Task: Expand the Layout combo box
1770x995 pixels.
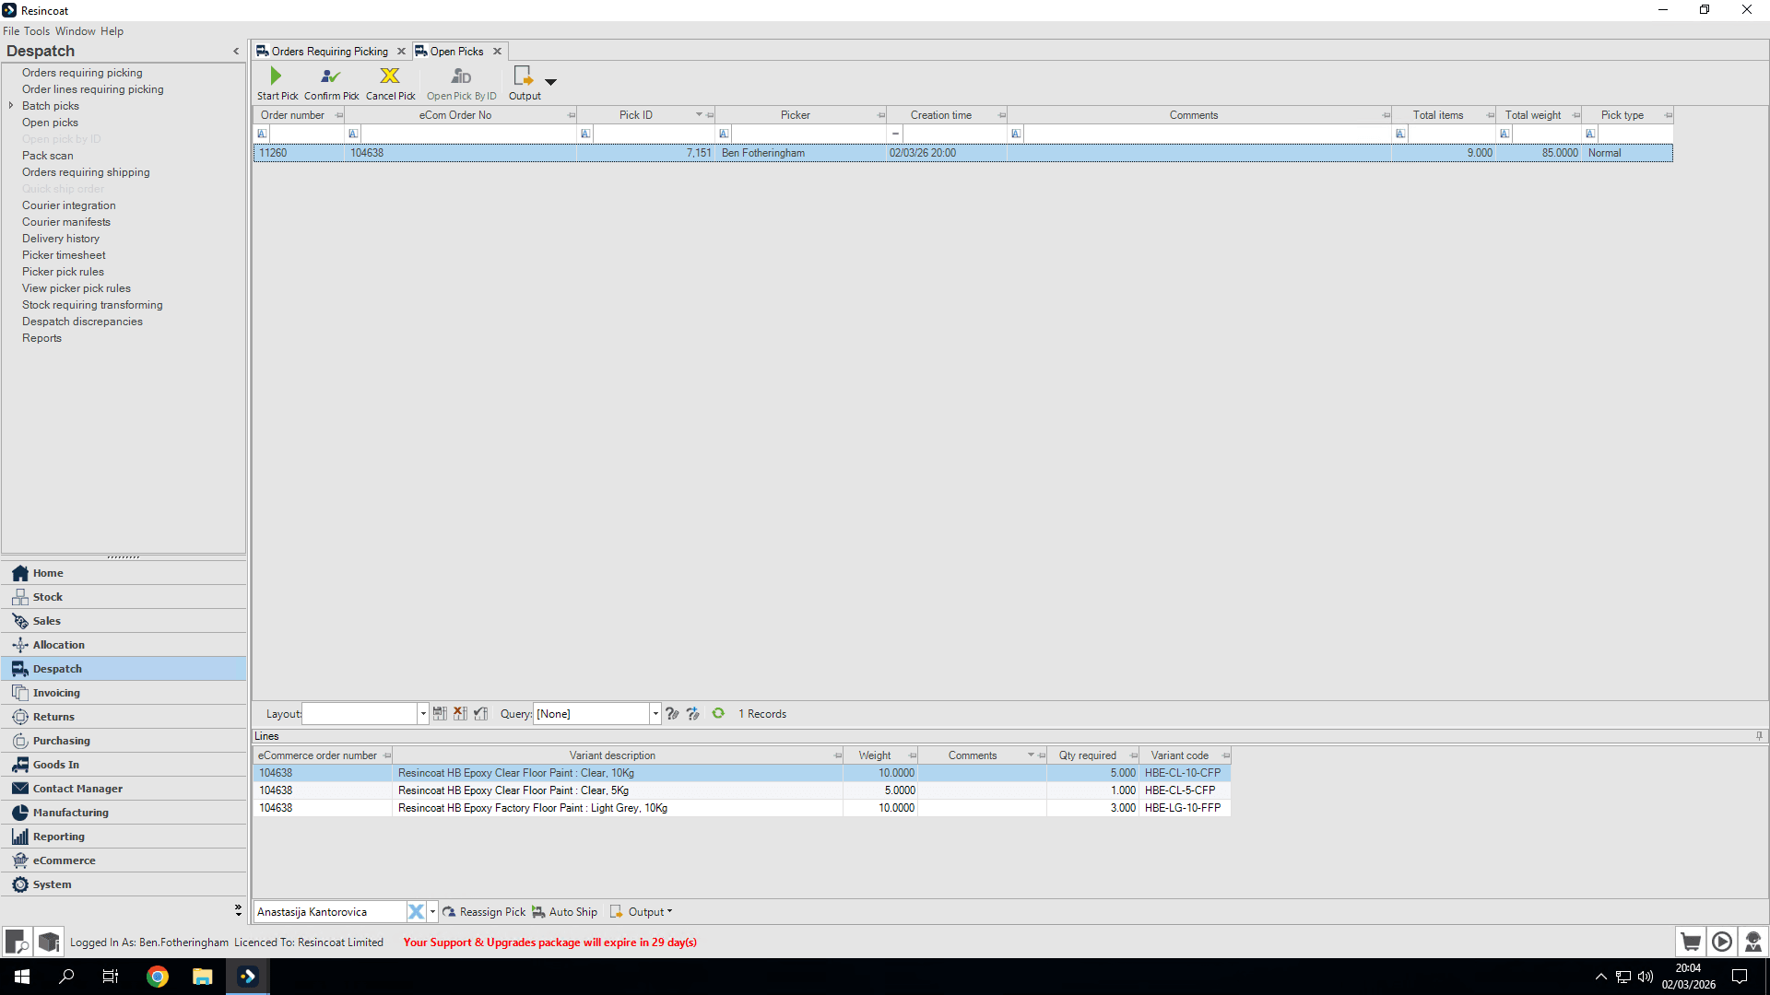Action: pos(423,714)
